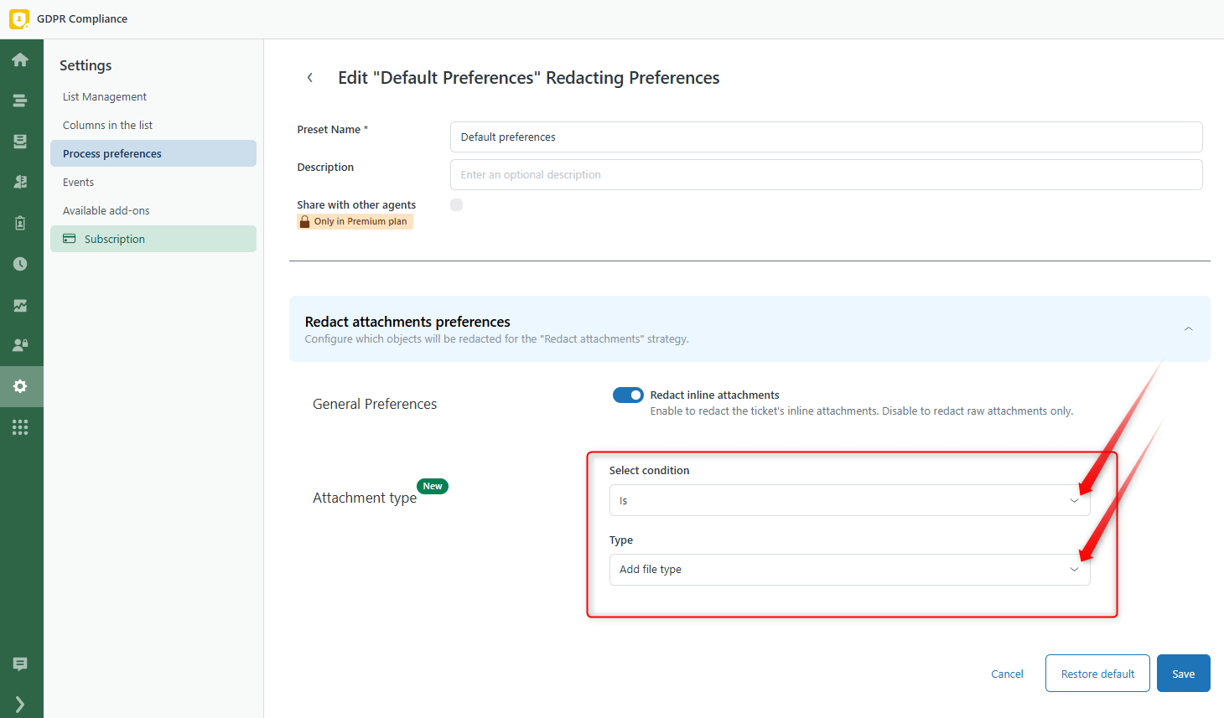This screenshot has width=1224, height=718.
Task: Open the Add file type dropdown
Action: pos(849,570)
